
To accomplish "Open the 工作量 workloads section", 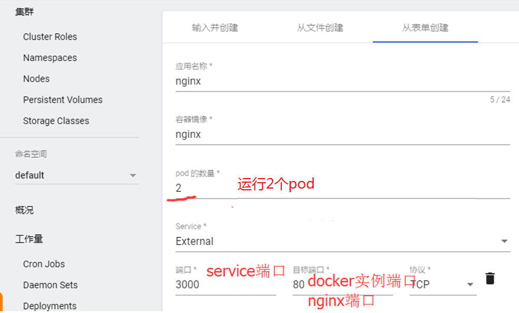I will tap(29, 239).
